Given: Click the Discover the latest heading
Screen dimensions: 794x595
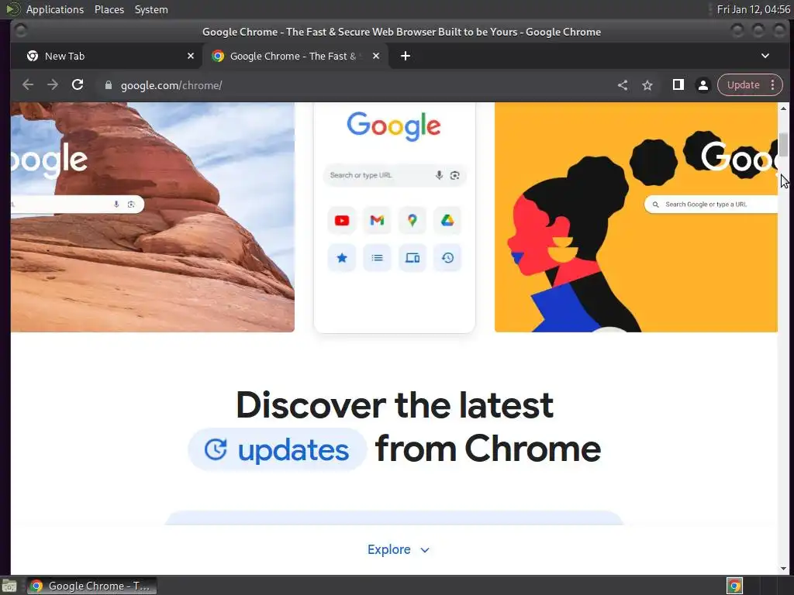Looking at the screenshot, I should [x=395, y=404].
